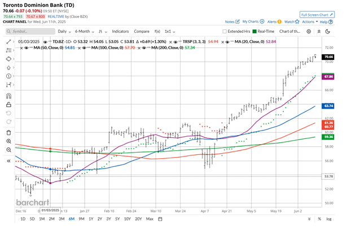Viewport: 351px width, 230px height.
Task: Click the 59.36 MA(200) price tag
Action: (x=328, y=137)
